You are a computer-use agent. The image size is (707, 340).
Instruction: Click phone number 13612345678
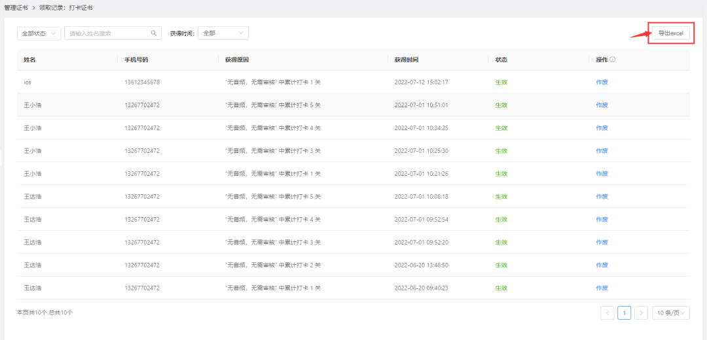pyautogui.click(x=141, y=82)
